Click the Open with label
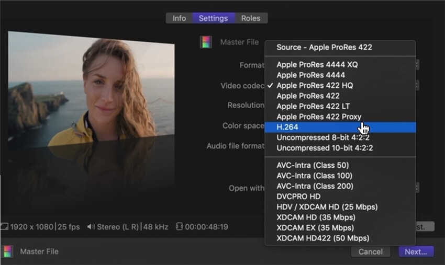445x265 pixels. 247,188
